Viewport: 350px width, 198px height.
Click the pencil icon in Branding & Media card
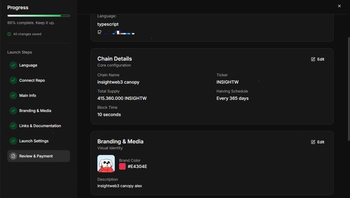tap(313, 142)
